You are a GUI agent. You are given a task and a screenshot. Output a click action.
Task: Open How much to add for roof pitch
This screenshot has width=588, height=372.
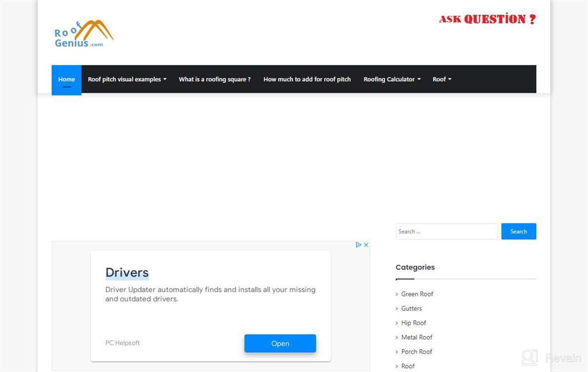307,80
